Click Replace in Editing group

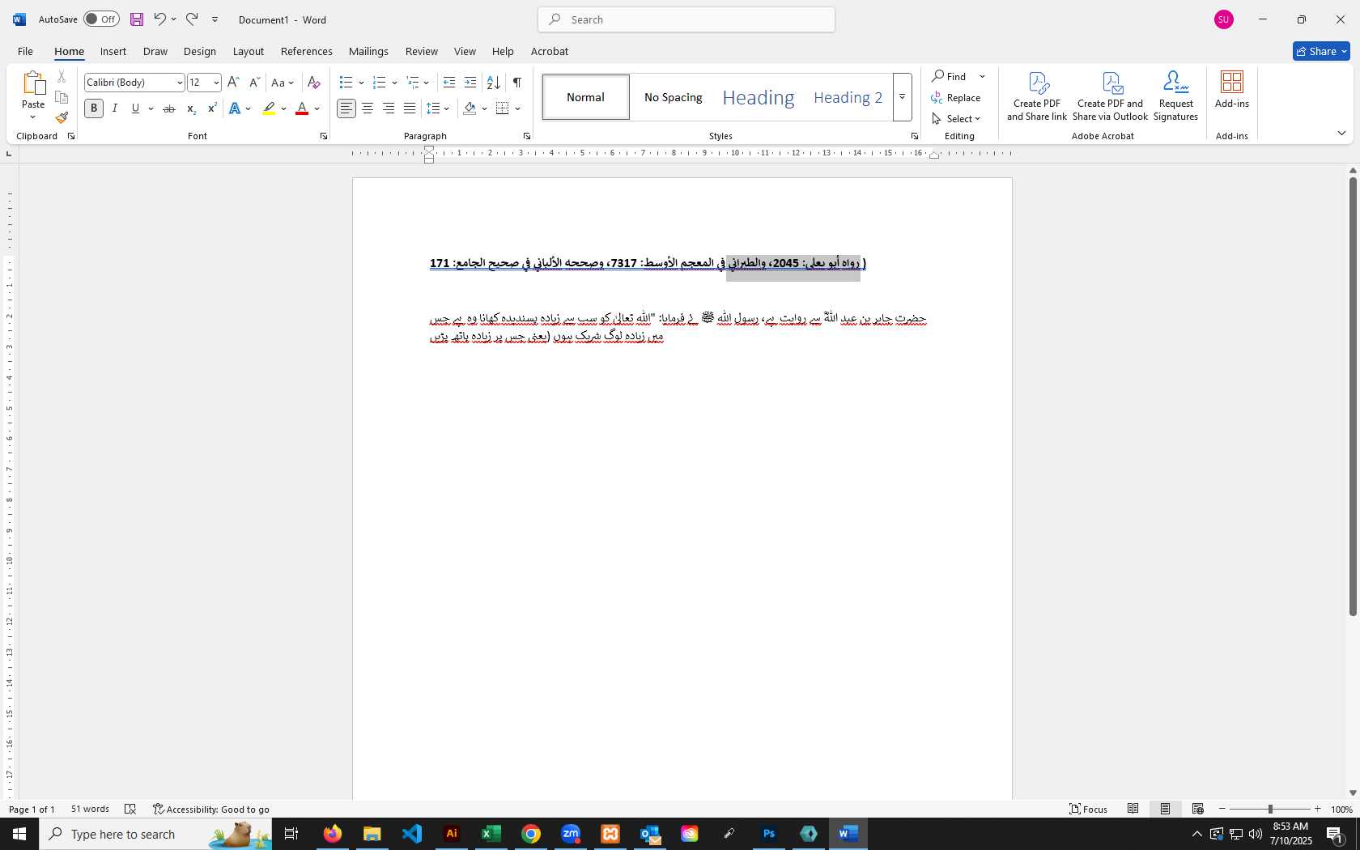point(956,97)
